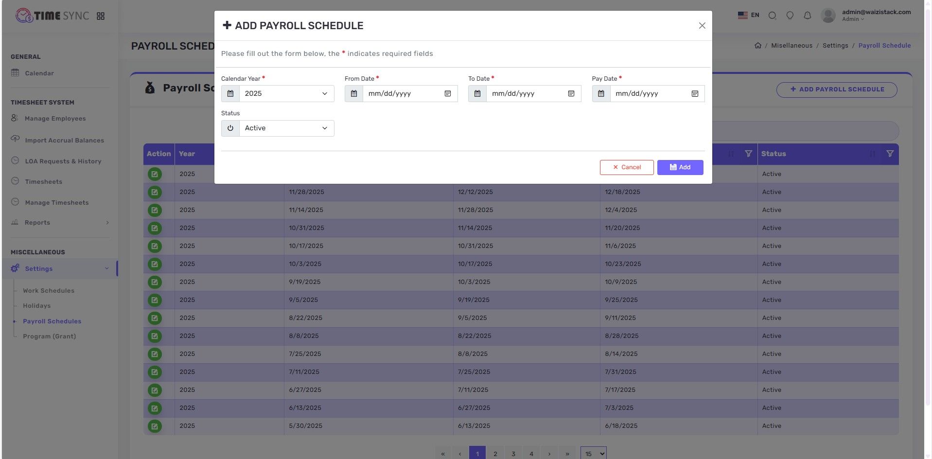Click edit icon for 11/28/2025 payroll row

click(x=155, y=192)
